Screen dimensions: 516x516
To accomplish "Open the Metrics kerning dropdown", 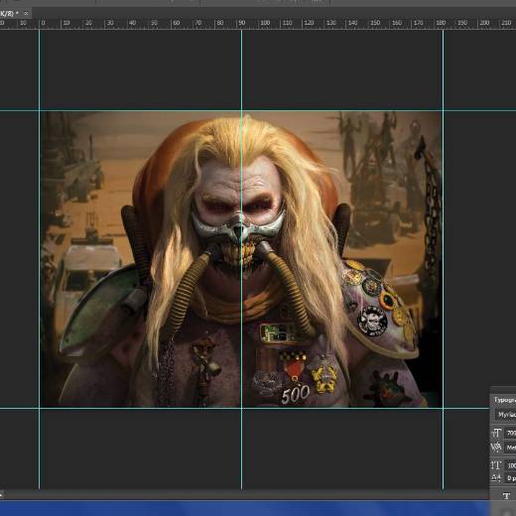I will (511, 448).
